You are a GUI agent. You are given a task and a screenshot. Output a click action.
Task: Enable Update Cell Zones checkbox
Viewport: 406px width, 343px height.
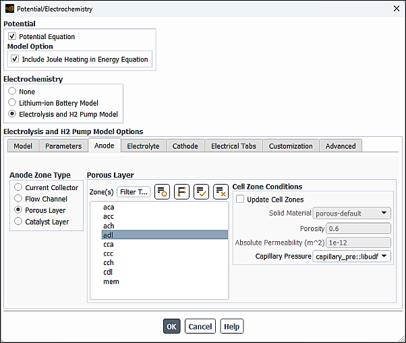[240, 199]
